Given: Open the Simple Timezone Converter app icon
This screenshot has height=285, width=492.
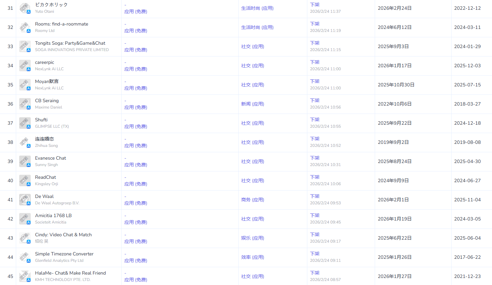Looking at the screenshot, I should (25, 257).
